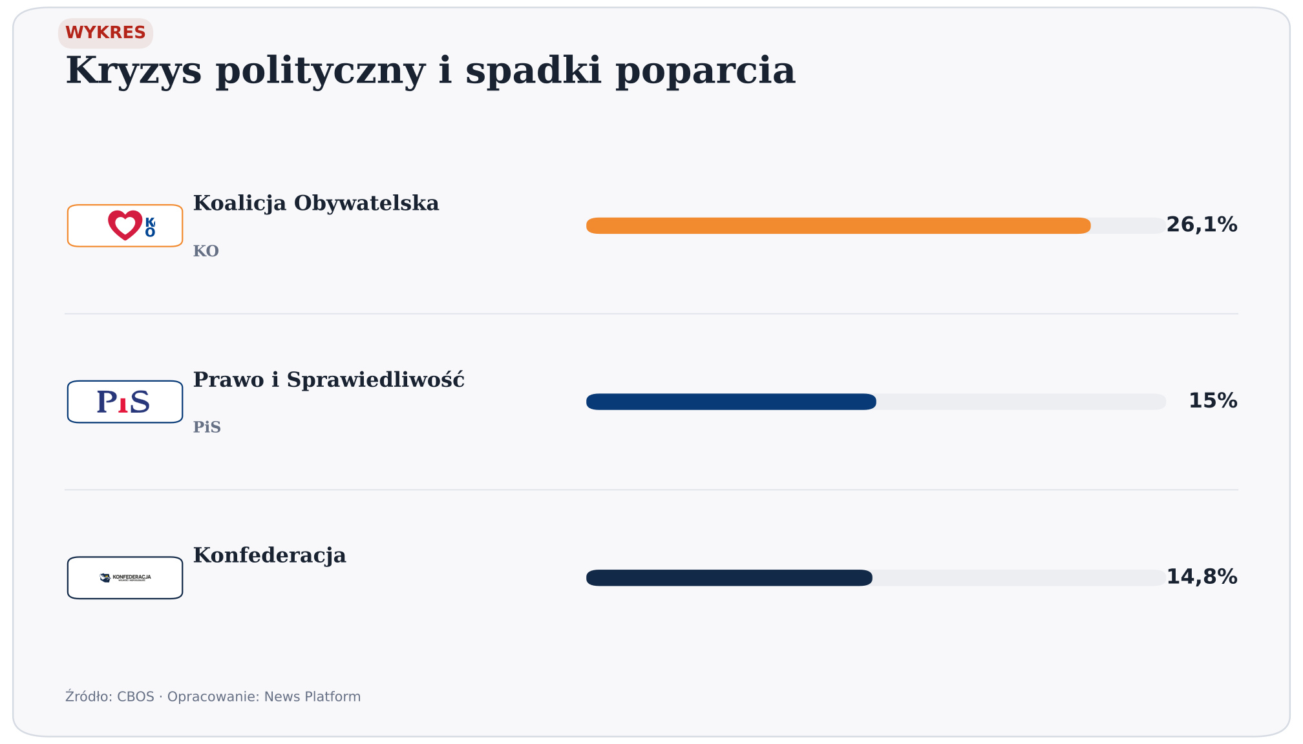Viewport: 1303px width, 744px height.
Task: Click the PiS abbreviation text
Action: click(x=207, y=428)
